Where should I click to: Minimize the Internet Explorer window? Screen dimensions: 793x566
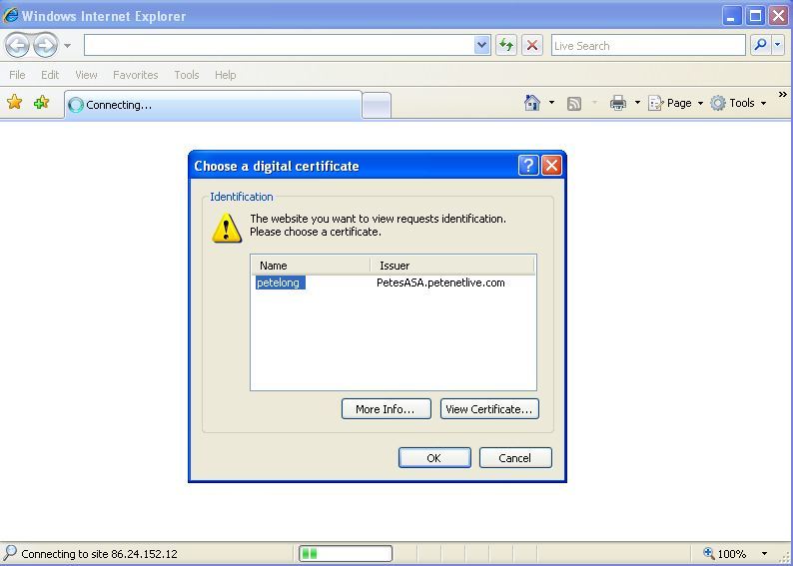coord(731,16)
